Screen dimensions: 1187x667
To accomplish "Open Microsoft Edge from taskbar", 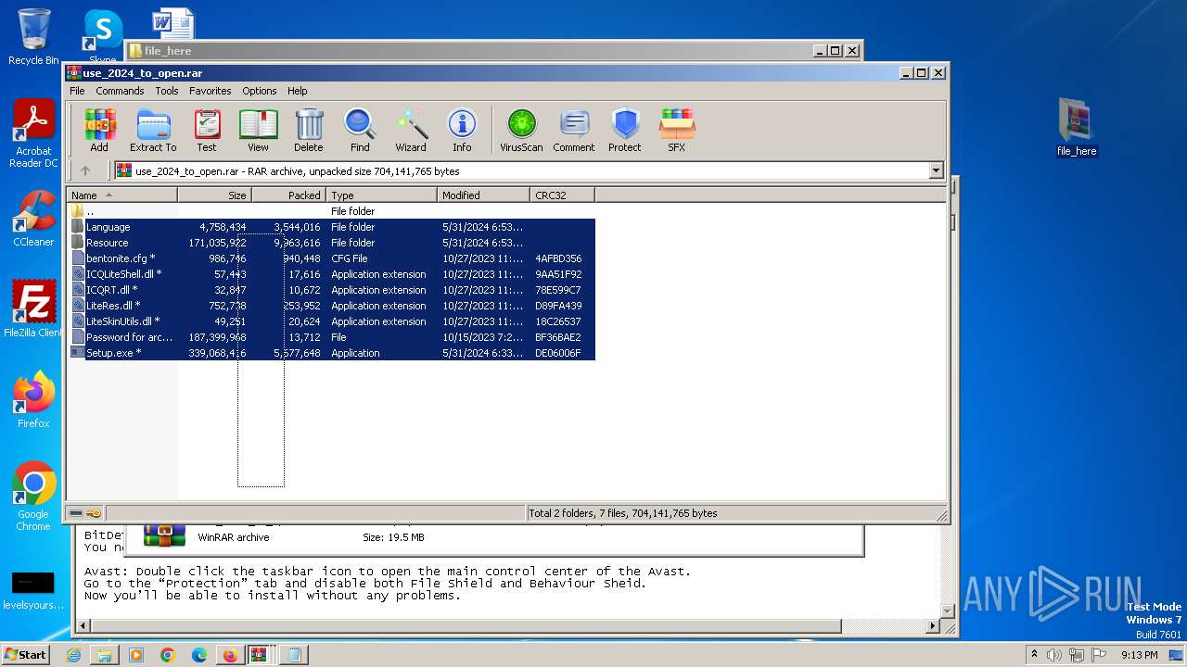I will pyautogui.click(x=198, y=655).
